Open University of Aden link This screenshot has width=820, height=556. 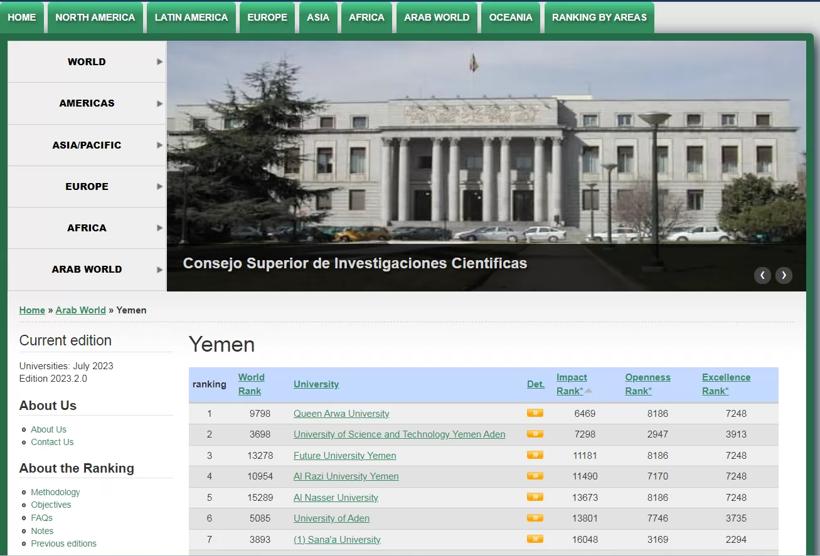331,518
